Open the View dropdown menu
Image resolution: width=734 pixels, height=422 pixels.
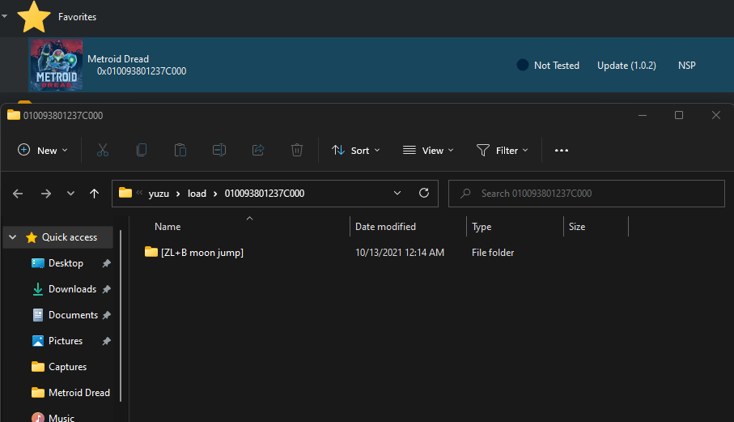click(x=428, y=151)
